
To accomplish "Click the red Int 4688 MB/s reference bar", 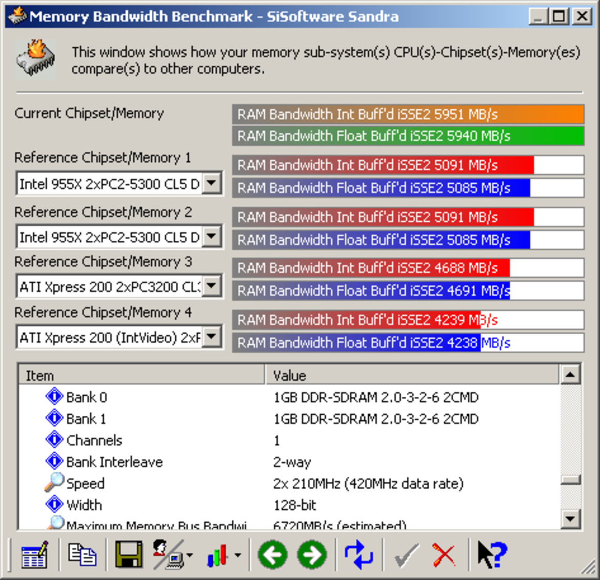I will click(408, 268).
